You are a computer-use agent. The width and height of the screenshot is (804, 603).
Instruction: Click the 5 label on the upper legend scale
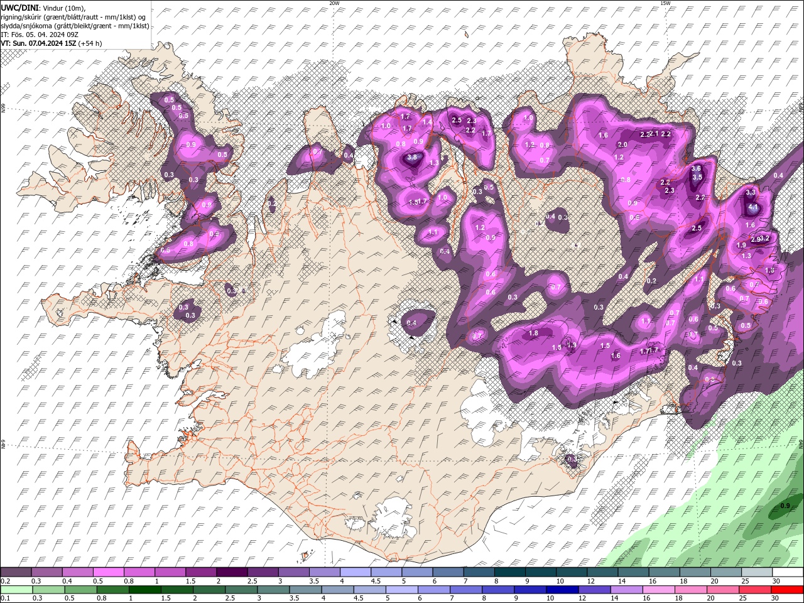point(403,581)
